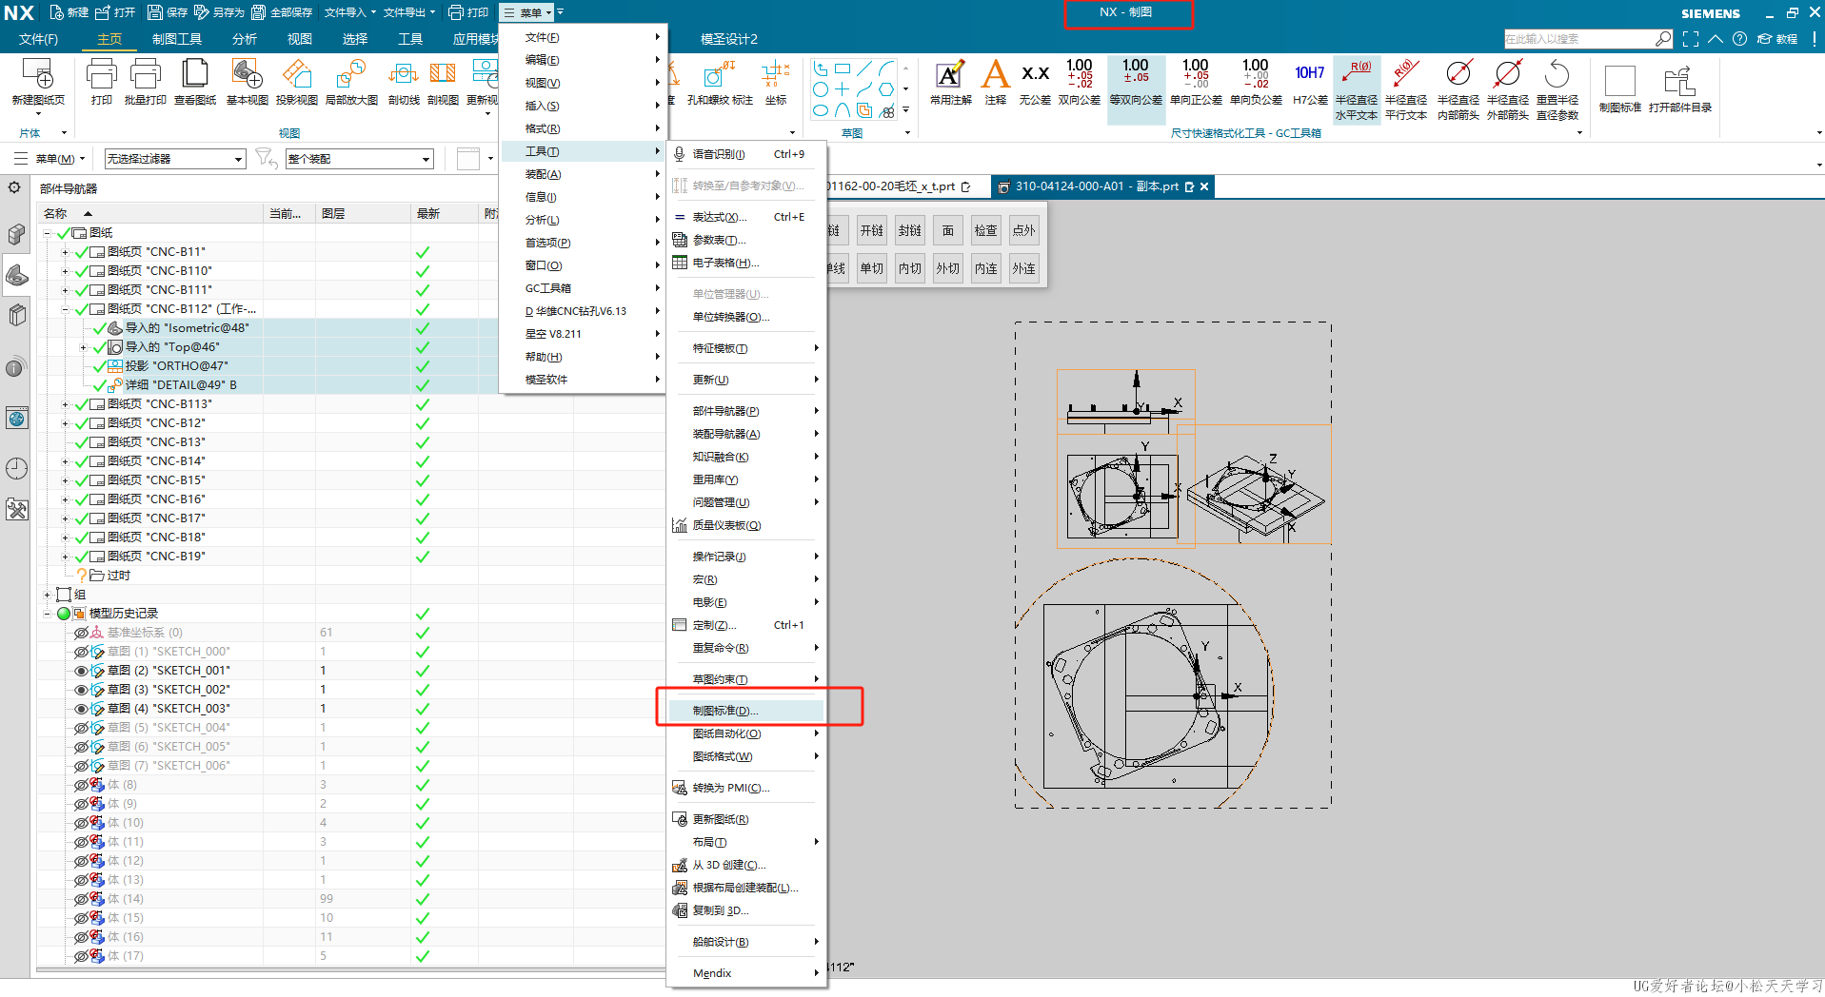Toggle checkmark of 投影 "ORTHO@47"
The width and height of the screenshot is (1825, 997).
[100, 366]
